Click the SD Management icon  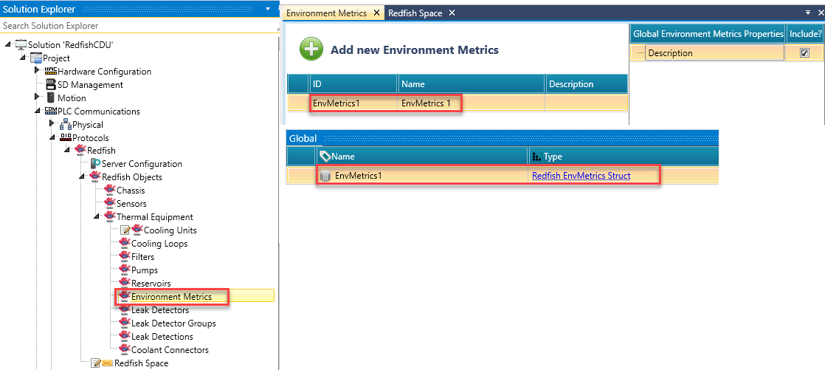[x=51, y=85]
